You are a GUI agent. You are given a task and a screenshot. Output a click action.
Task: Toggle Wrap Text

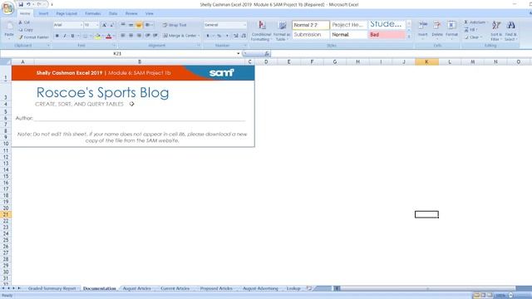pyautogui.click(x=175, y=25)
